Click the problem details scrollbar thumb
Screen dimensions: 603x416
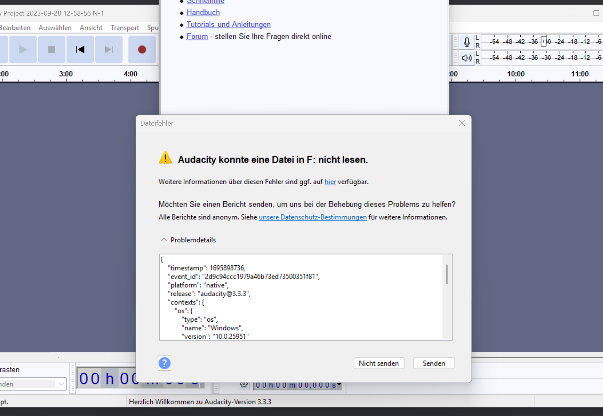pos(447,274)
